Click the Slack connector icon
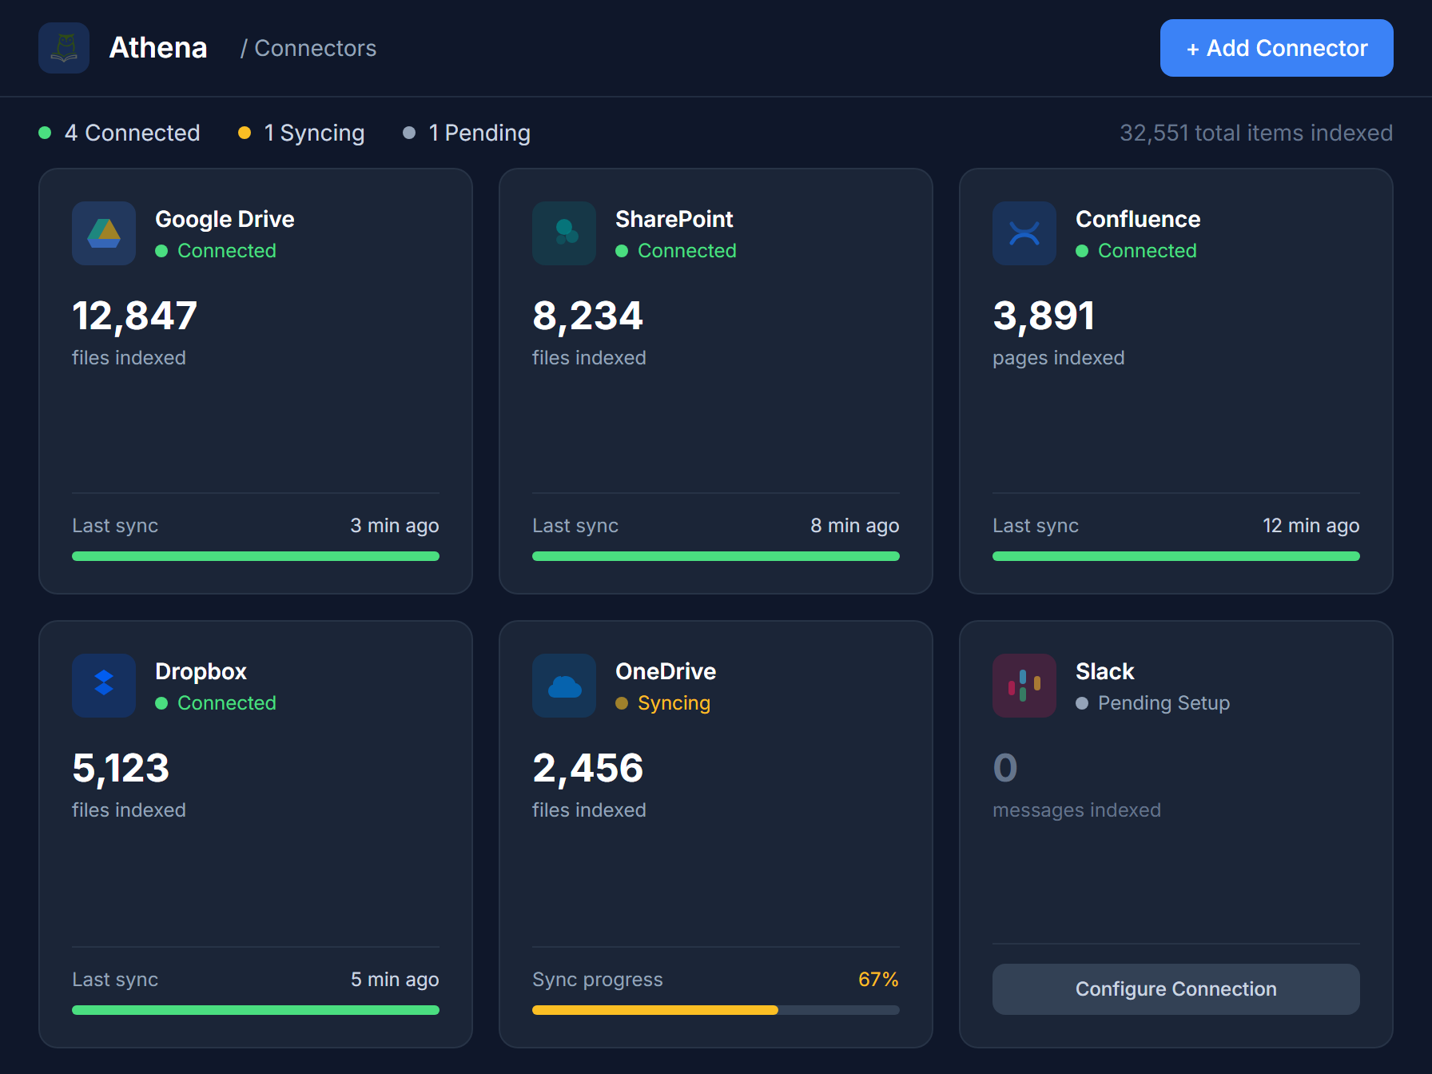This screenshot has width=1432, height=1074. pyautogui.click(x=1024, y=686)
